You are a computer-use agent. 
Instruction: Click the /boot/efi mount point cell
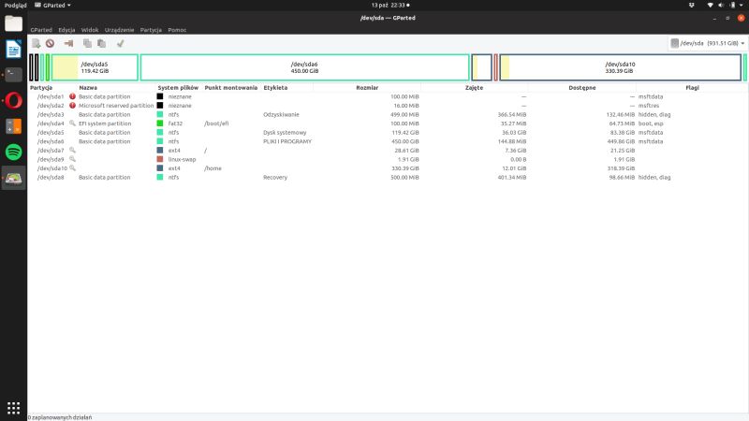[x=216, y=123]
